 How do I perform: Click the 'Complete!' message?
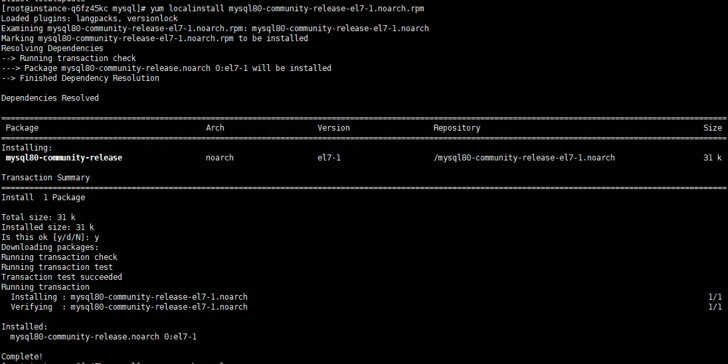pyautogui.click(x=23, y=357)
